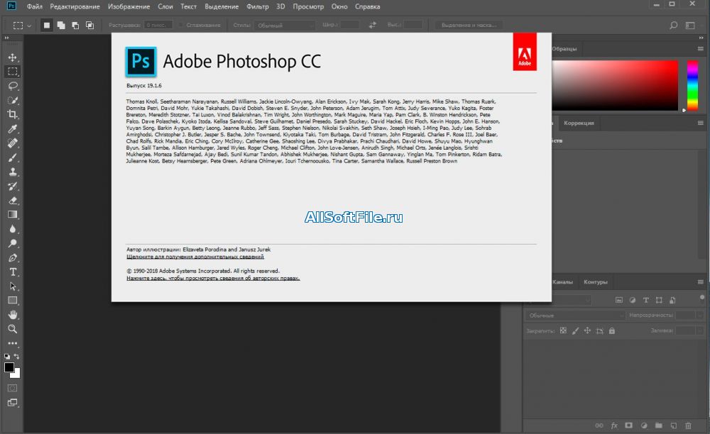This screenshot has width=710, height=434.
Task: Open the blend mode Обычные dropdown
Action: click(x=575, y=315)
